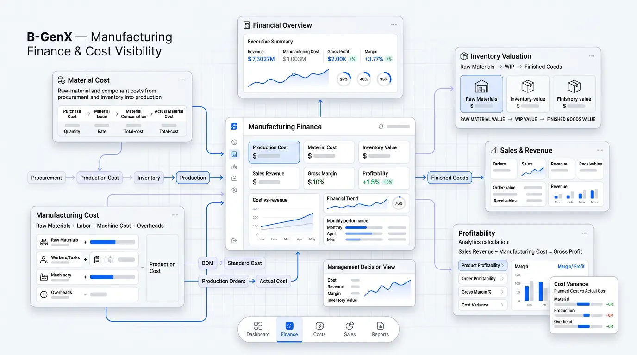This screenshot has height=355, width=637.
Task: Click the Raw Materials progress bar in Manufacturing Cost
Action: pos(112,242)
